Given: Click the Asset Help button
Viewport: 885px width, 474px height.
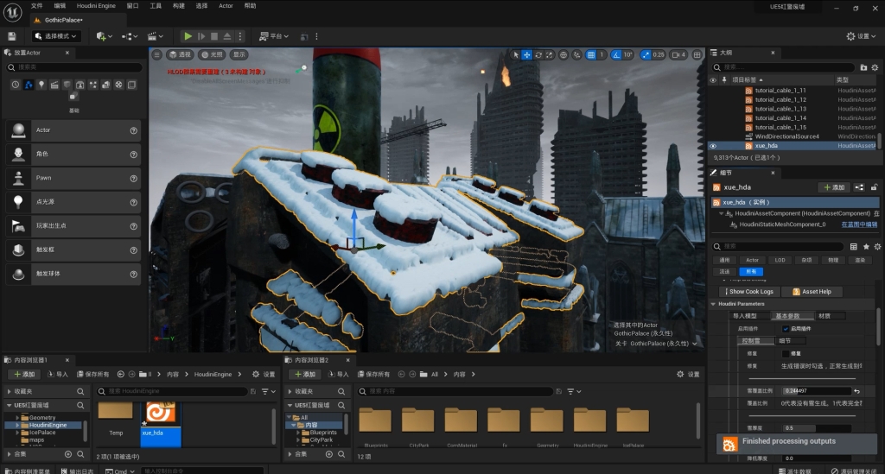Looking at the screenshot, I should click(x=812, y=292).
